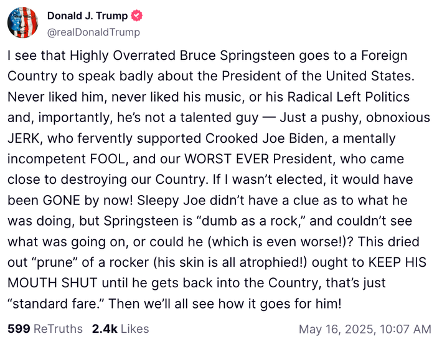Click the capitalized words "MOUTH SHUT"

coord(52,283)
